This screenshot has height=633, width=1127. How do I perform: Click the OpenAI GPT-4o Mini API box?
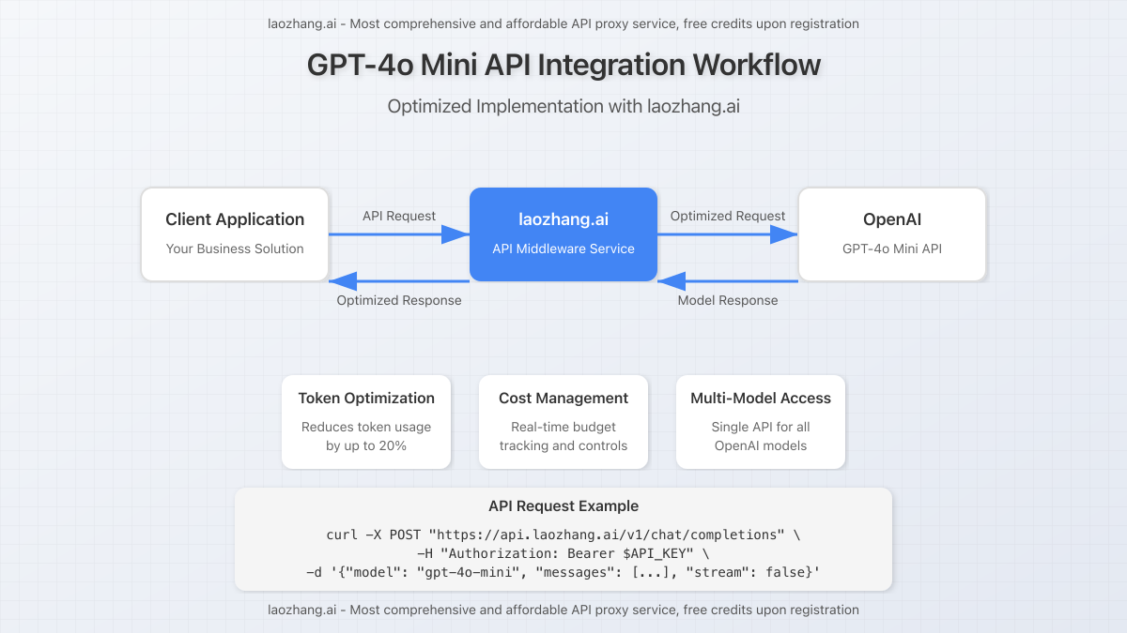click(x=892, y=234)
